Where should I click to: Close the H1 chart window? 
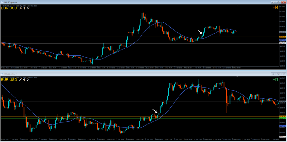tap(283, 74)
